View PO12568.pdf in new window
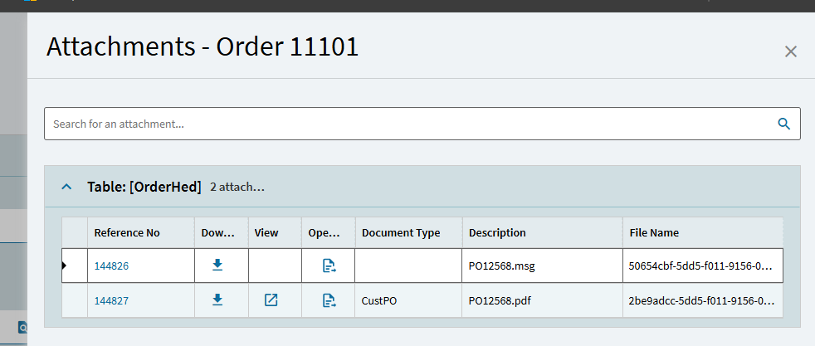 [x=271, y=300]
